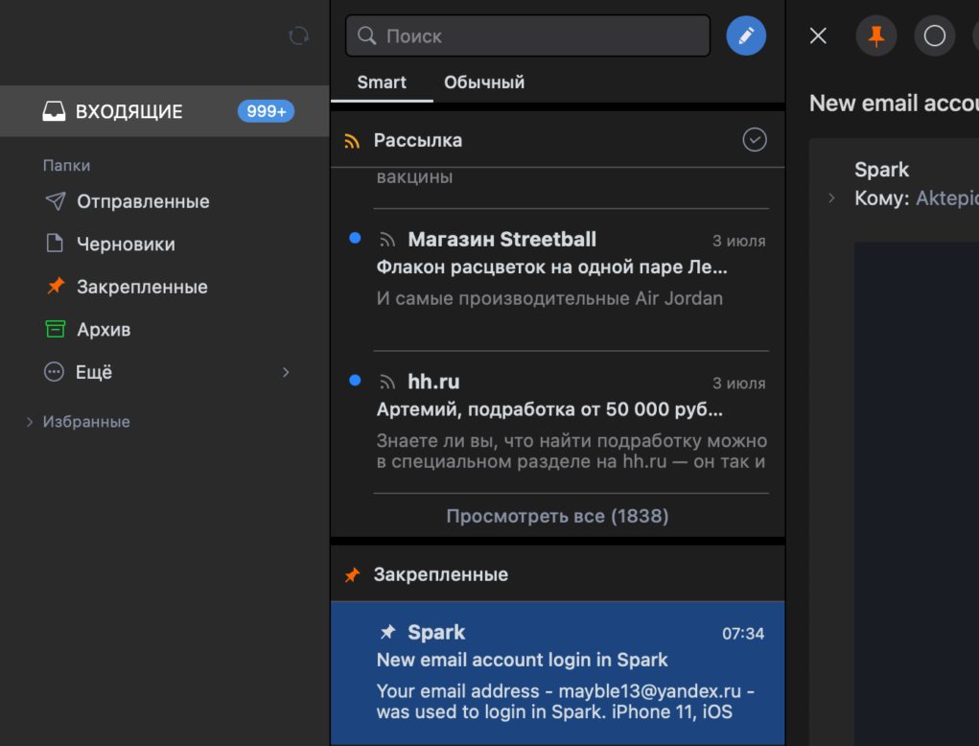Viewport: 979px width, 746px height.
Task: Click the Черновики drafts icon
Action: tap(54, 244)
